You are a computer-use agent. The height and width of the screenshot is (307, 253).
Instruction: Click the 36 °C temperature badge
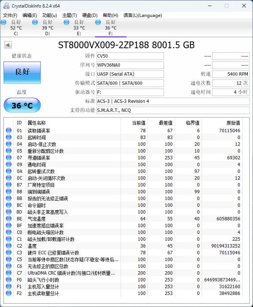click(x=22, y=105)
